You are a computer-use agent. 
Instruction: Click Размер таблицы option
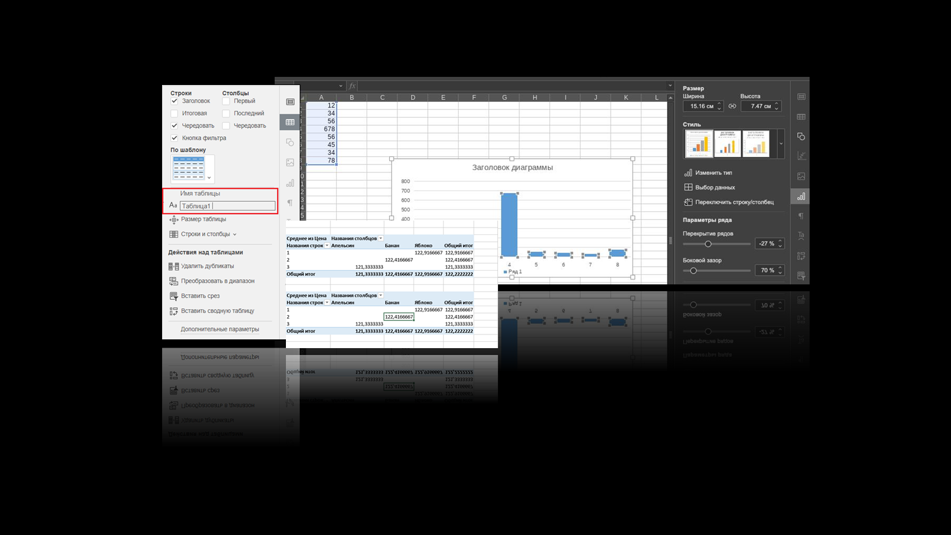[x=203, y=219]
